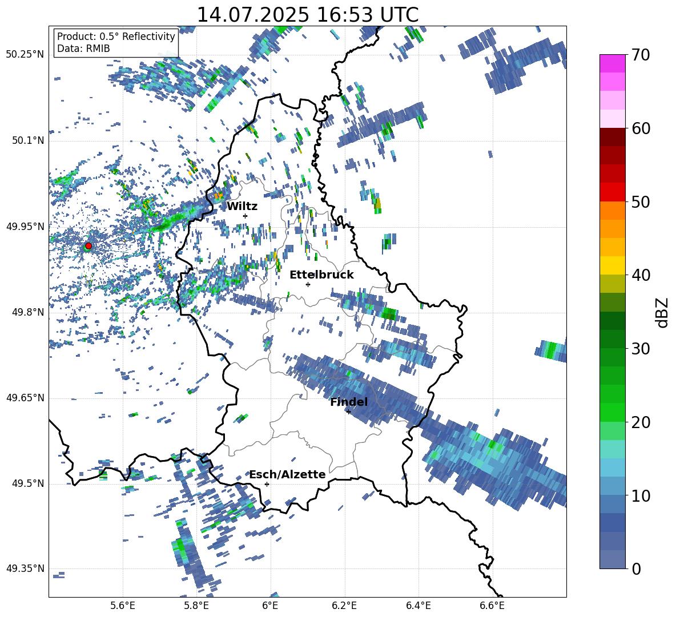
Task: Click the bright green colorbar swatch near 20
Action: [x=612, y=412]
